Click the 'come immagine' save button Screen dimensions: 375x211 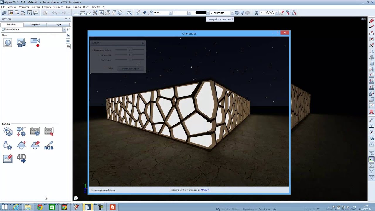pyautogui.click(x=130, y=68)
